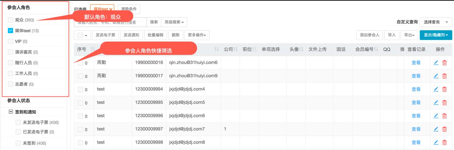Click the name/phone/email search input field

click(x=110, y=22)
